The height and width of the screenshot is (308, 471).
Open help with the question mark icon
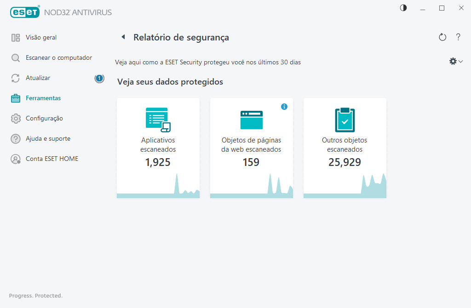(458, 37)
